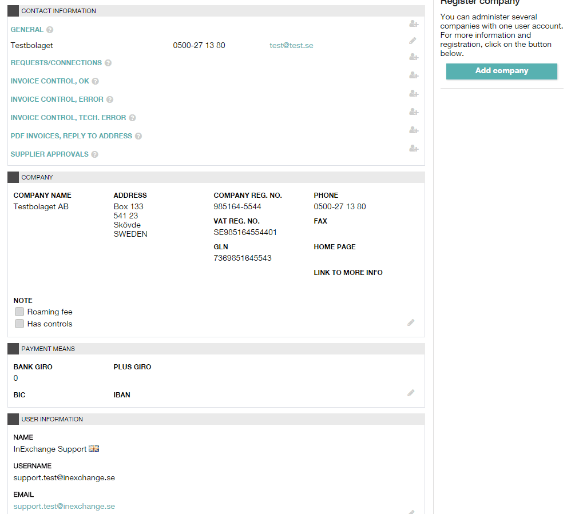Open help for REQUESTS/CONNECTIONS
Viewport: 575px width, 514px height.
[108, 63]
